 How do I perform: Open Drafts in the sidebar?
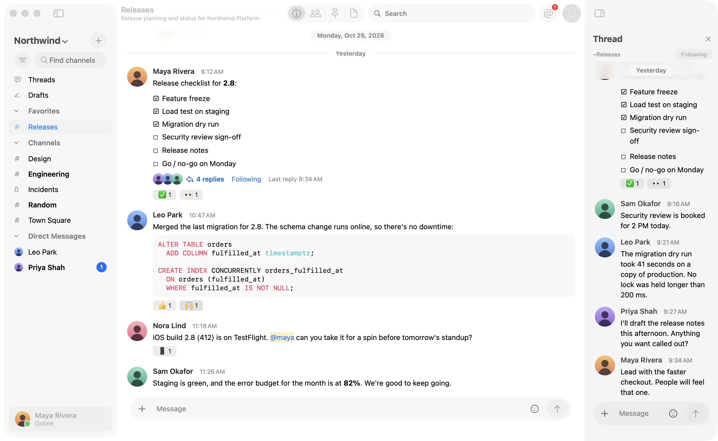[60, 95]
